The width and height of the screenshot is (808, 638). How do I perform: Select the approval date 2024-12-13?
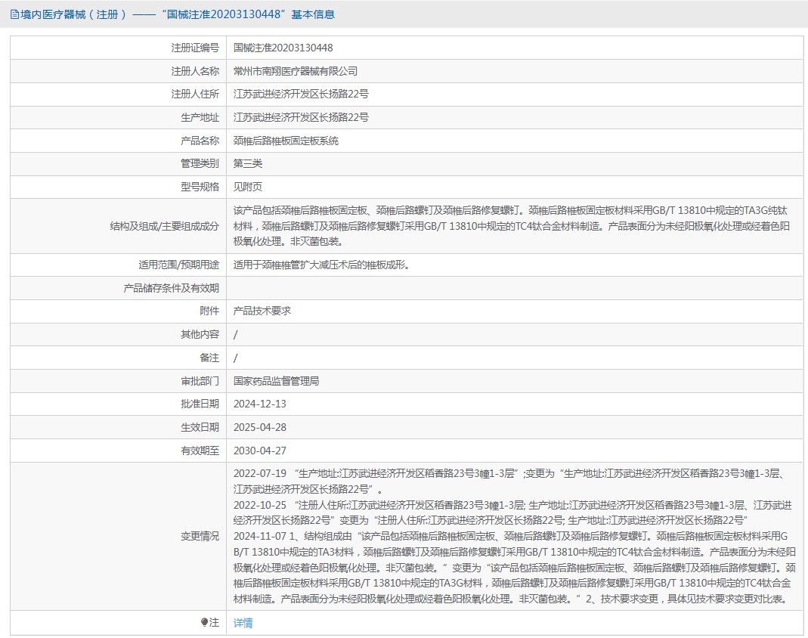coord(260,404)
